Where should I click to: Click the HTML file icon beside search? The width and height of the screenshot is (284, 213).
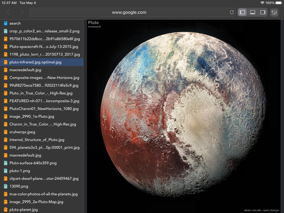point(5,23)
